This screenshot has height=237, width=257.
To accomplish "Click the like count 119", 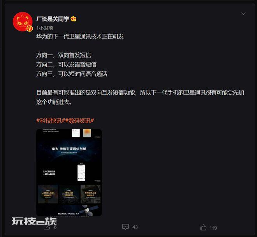I will click(x=213, y=228).
